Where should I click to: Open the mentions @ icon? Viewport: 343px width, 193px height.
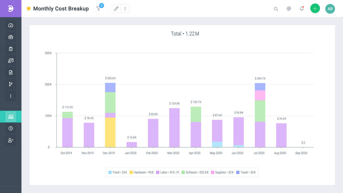(x=289, y=9)
